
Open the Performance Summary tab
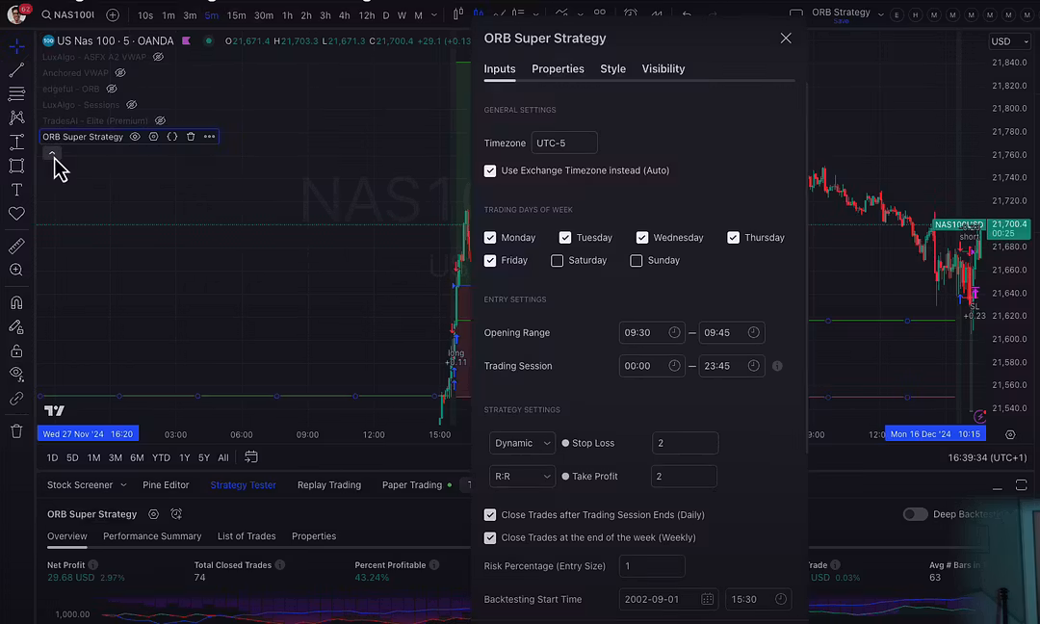pos(152,536)
